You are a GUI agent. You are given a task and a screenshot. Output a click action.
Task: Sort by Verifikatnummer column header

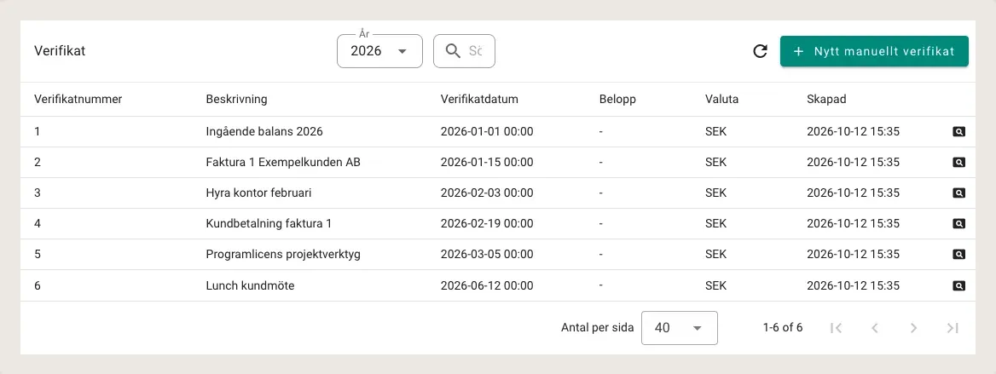[78, 99]
